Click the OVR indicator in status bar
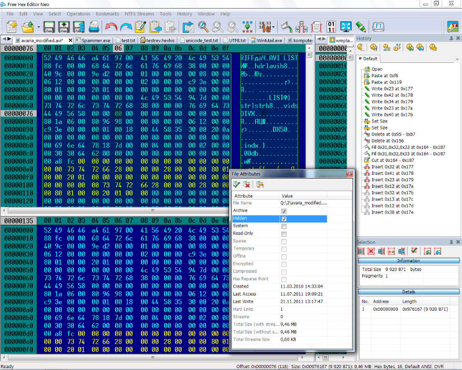 click(439, 366)
